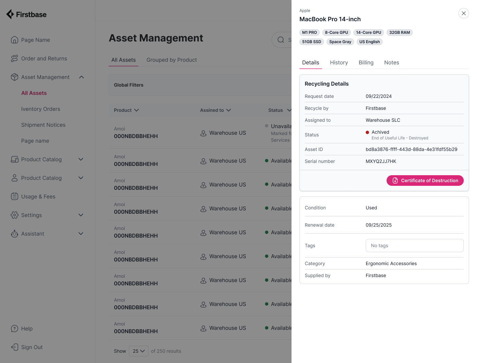Click the Ergonomic Accessories category value
The height and width of the screenshot is (363, 477).
click(x=391, y=263)
